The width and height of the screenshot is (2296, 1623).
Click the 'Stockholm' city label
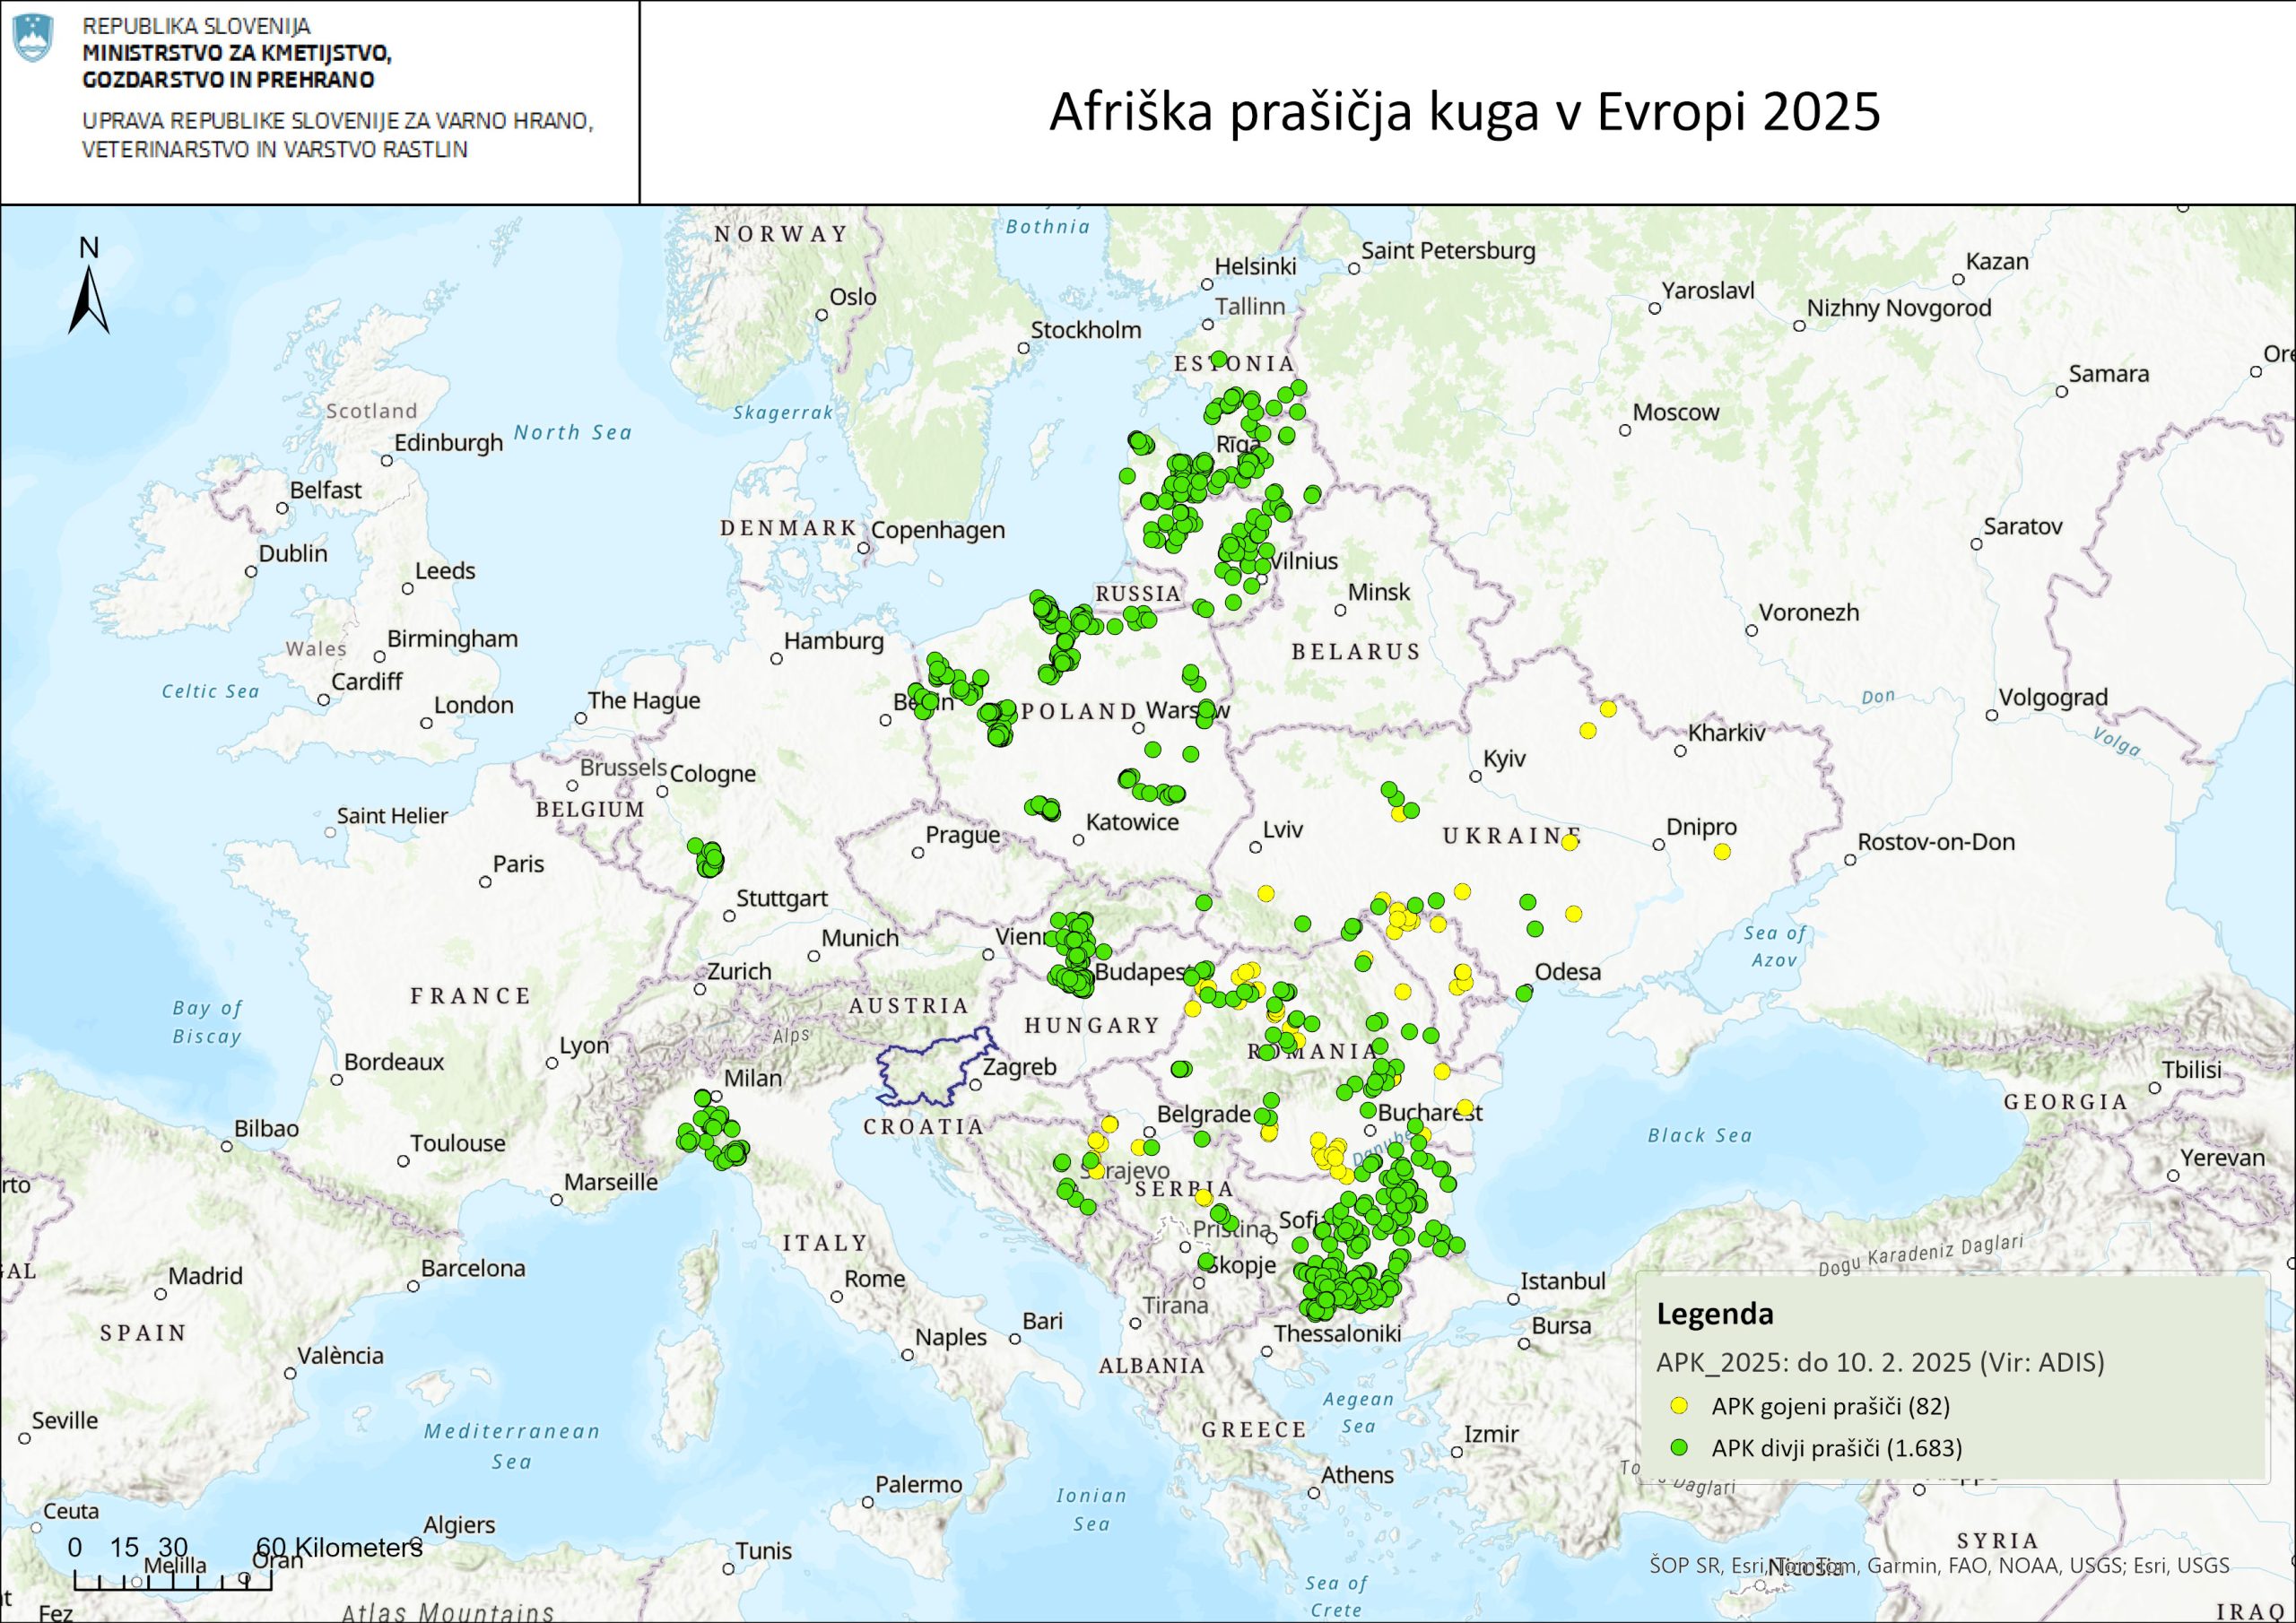click(1086, 330)
